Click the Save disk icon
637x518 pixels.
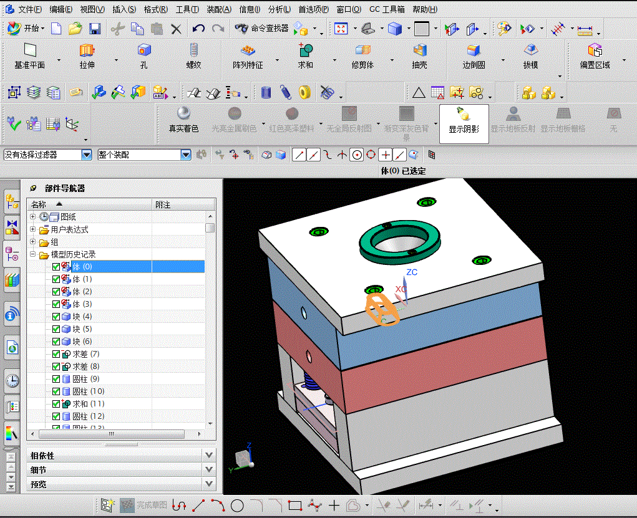[95, 29]
